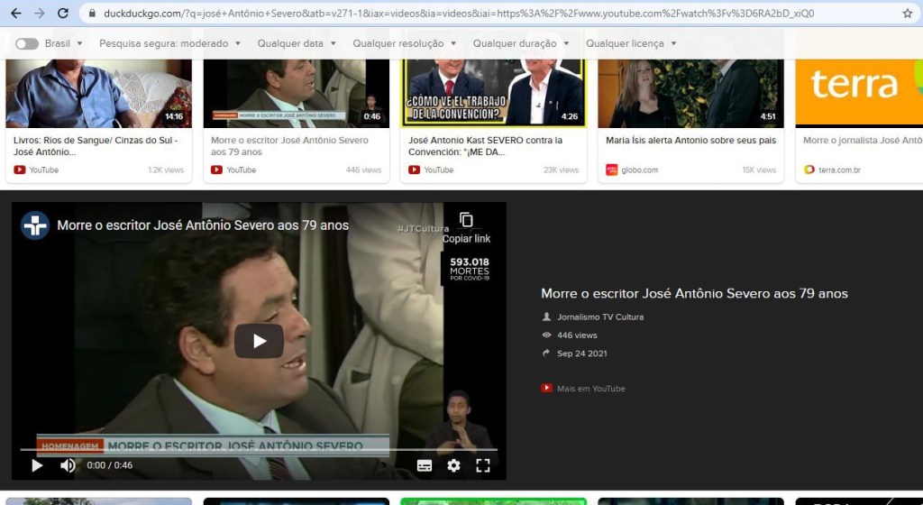Screen dimensions: 923x505
Task: Open the TV Cultura channel logo
Action: [x=35, y=225]
